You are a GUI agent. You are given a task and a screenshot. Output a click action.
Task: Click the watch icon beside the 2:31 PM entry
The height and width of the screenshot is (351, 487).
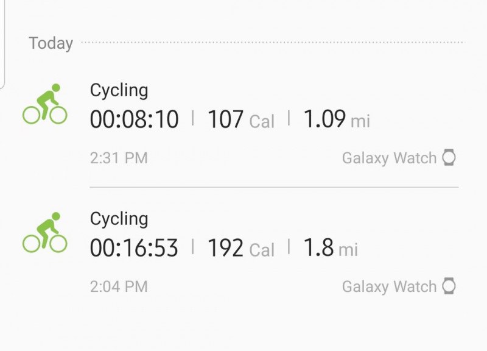coord(449,158)
